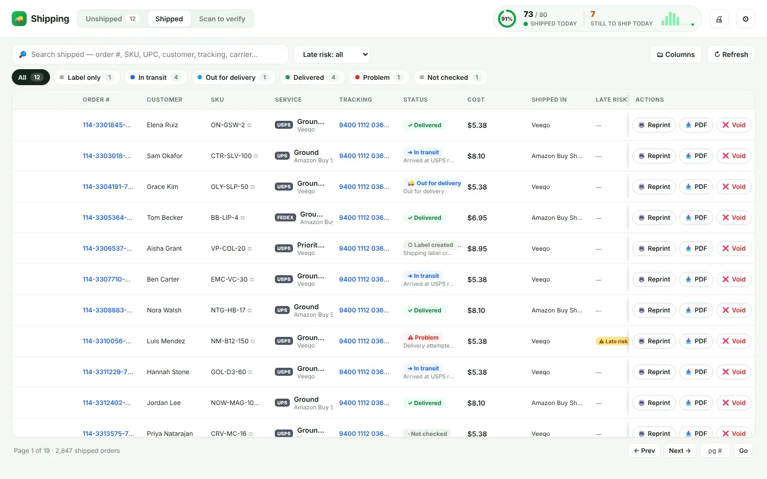Open tracking number link for Nora Walsh order
This screenshot has width=767, height=479.
click(x=364, y=310)
